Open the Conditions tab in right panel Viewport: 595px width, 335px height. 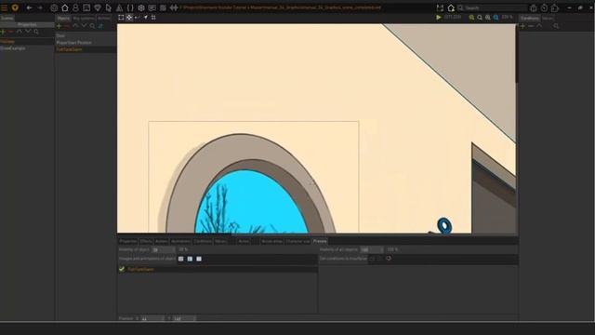(x=530, y=18)
